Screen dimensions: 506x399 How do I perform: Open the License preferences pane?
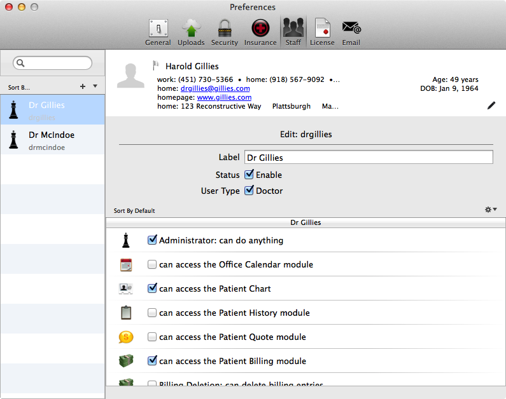[322, 32]
